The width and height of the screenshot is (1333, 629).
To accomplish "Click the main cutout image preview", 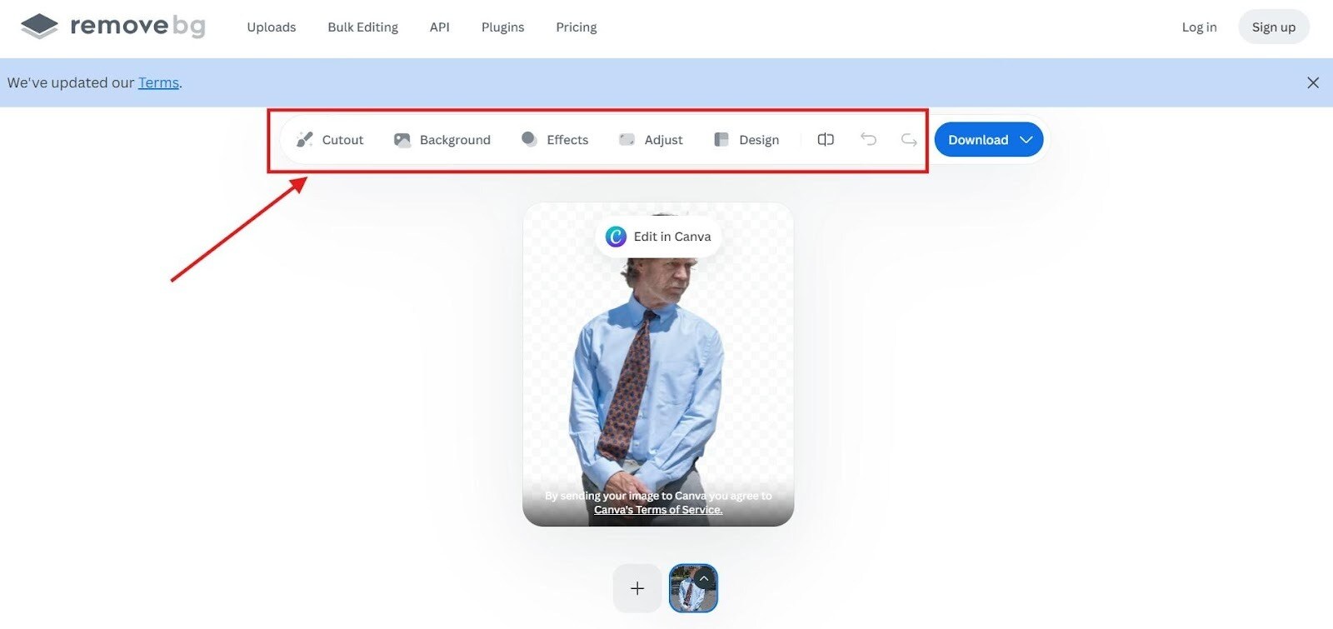I will click(658, 364).
